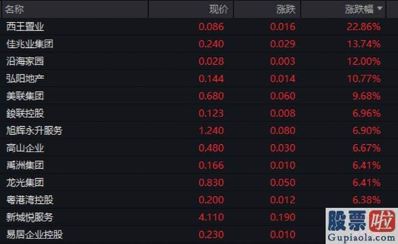Click 粤港湾控股 price 0.200
398x244 pixels.
click(x=211, y=200)
